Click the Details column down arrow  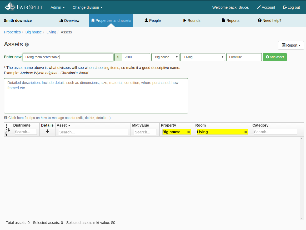47,131
